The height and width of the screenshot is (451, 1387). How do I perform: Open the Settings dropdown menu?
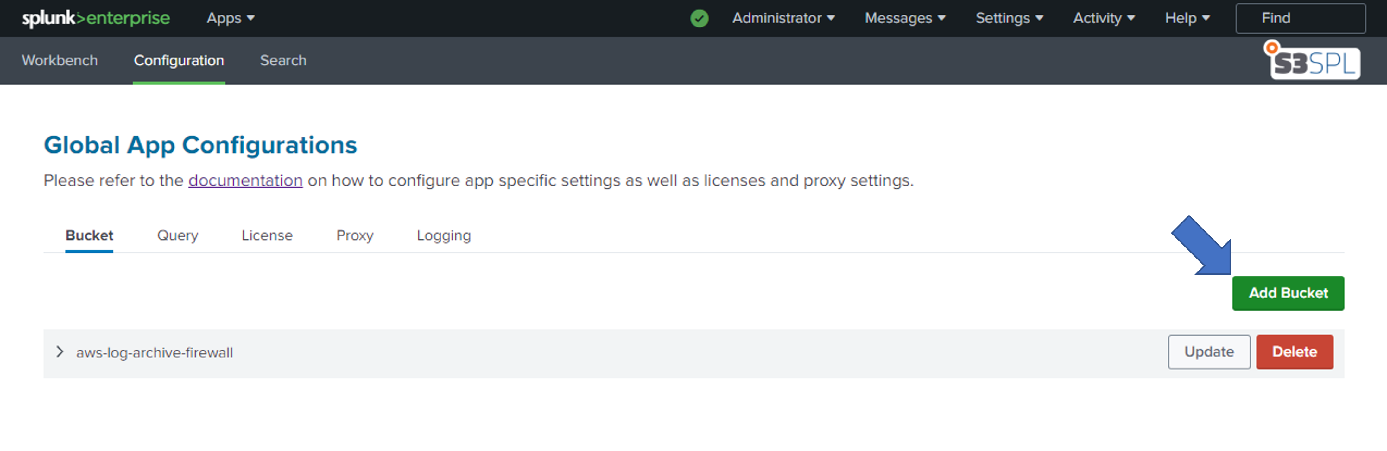(1009, 18)
